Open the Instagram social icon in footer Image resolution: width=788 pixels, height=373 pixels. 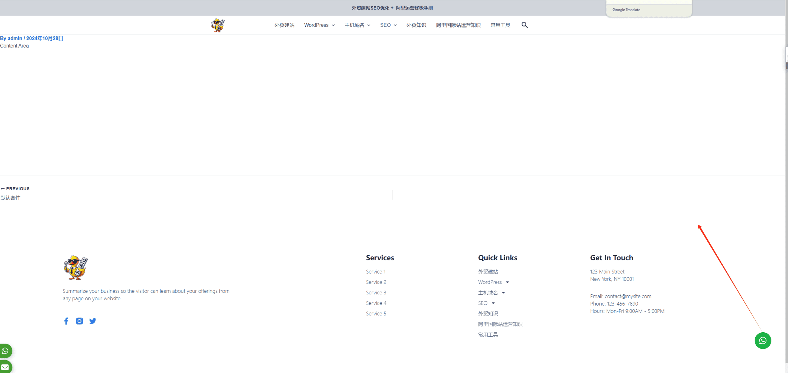(x=79, y=321)
